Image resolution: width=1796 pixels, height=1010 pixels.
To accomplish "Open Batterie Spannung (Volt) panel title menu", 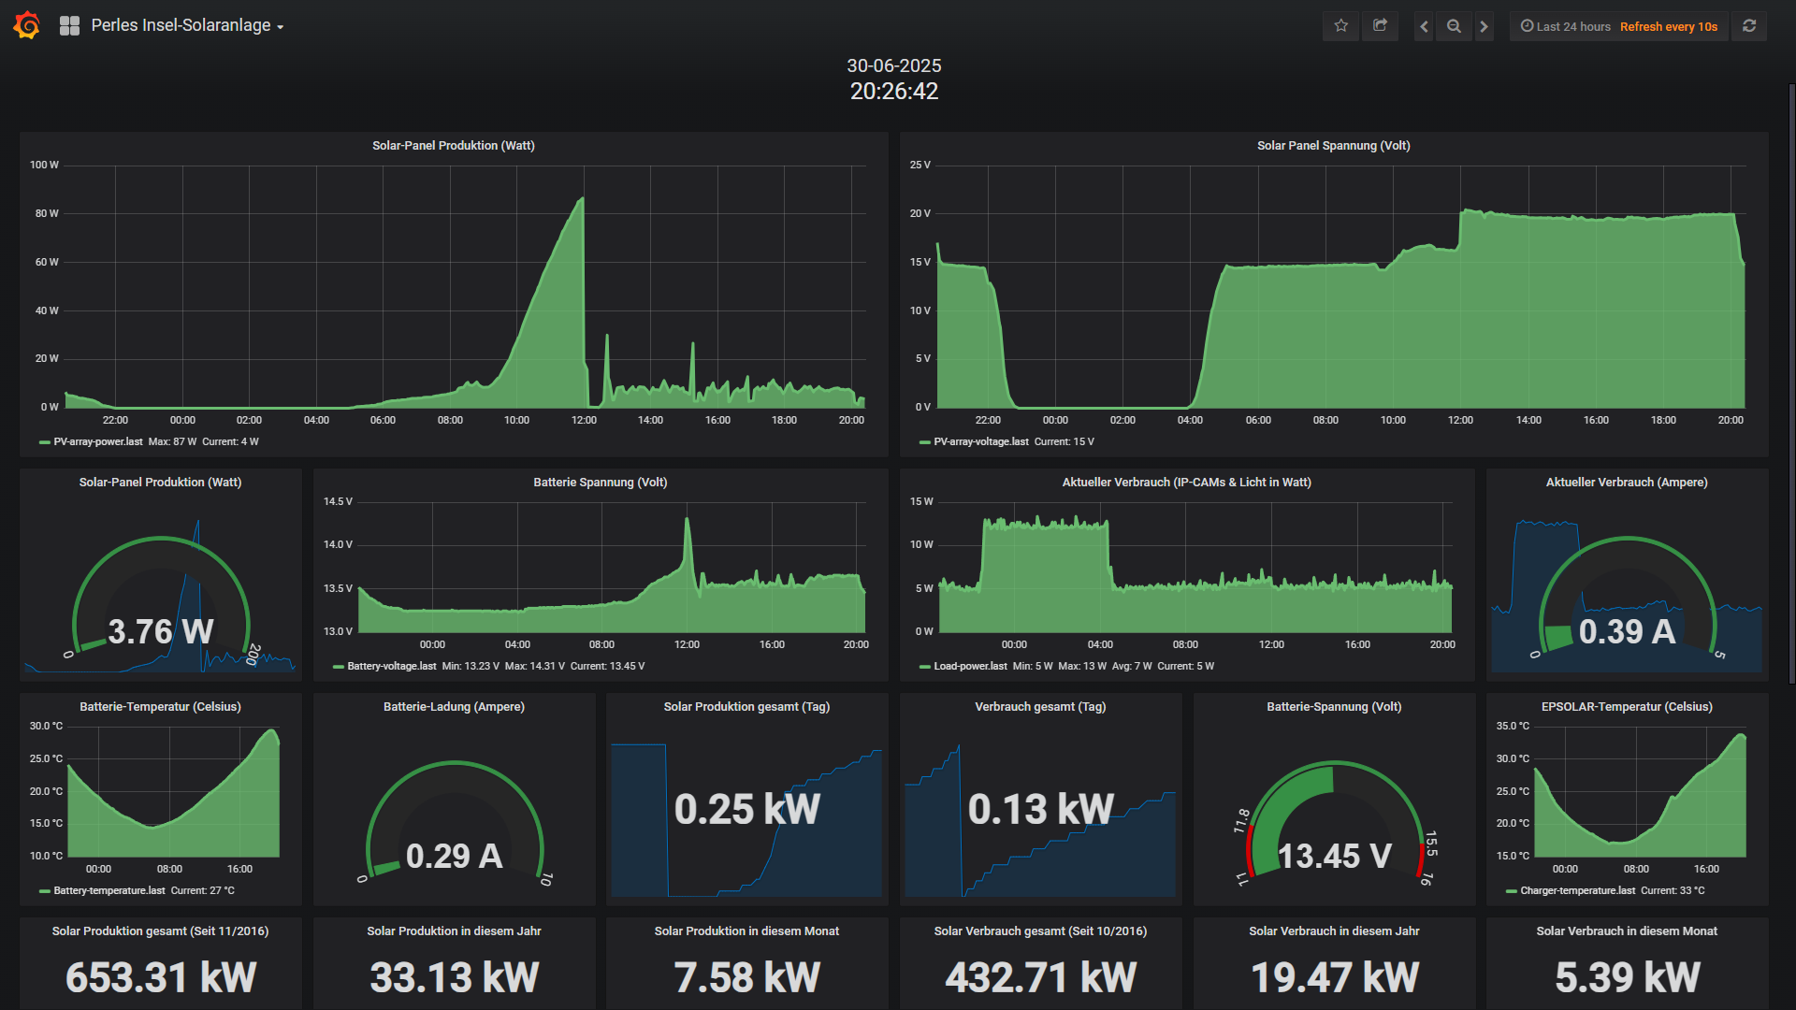I will [x=600, y=483].
